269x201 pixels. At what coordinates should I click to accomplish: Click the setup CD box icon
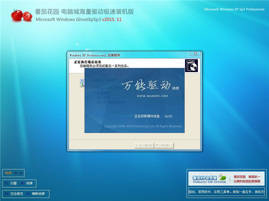click(192, 66)
